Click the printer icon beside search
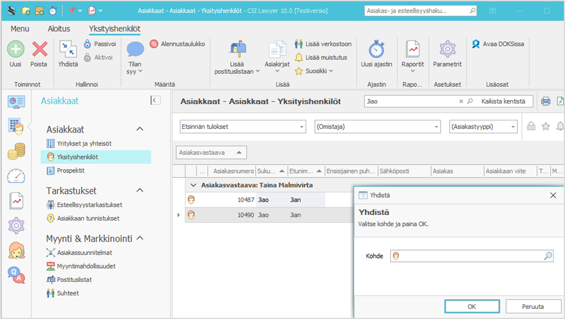 click(545, 101)
